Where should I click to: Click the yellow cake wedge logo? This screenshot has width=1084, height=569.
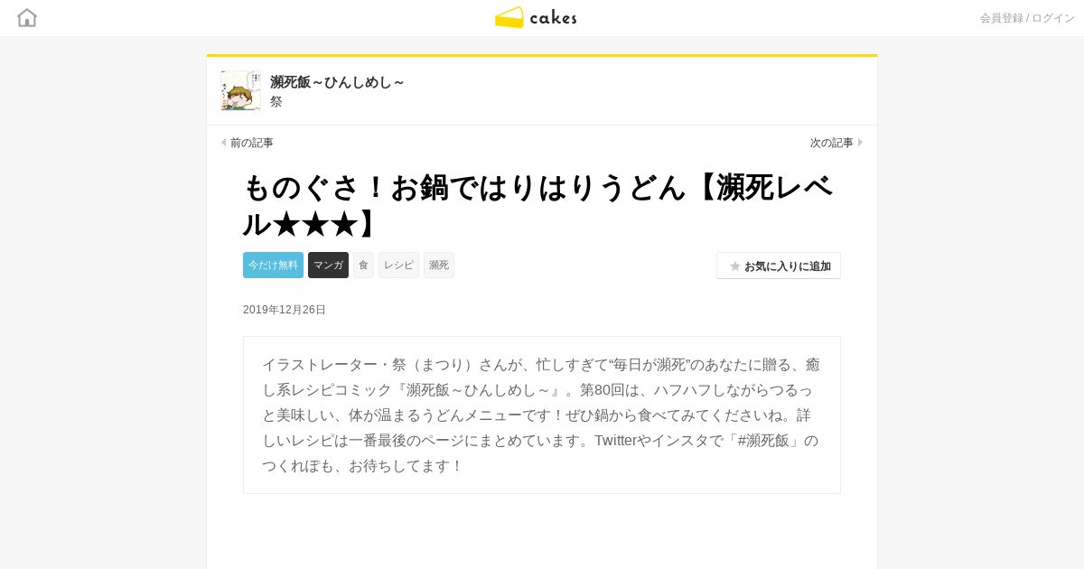coord(509,17)
